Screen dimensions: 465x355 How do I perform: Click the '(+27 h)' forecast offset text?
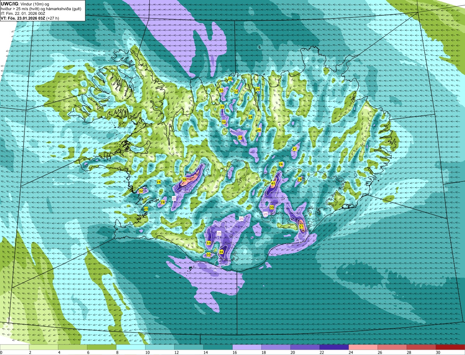[x=53, y=18]
